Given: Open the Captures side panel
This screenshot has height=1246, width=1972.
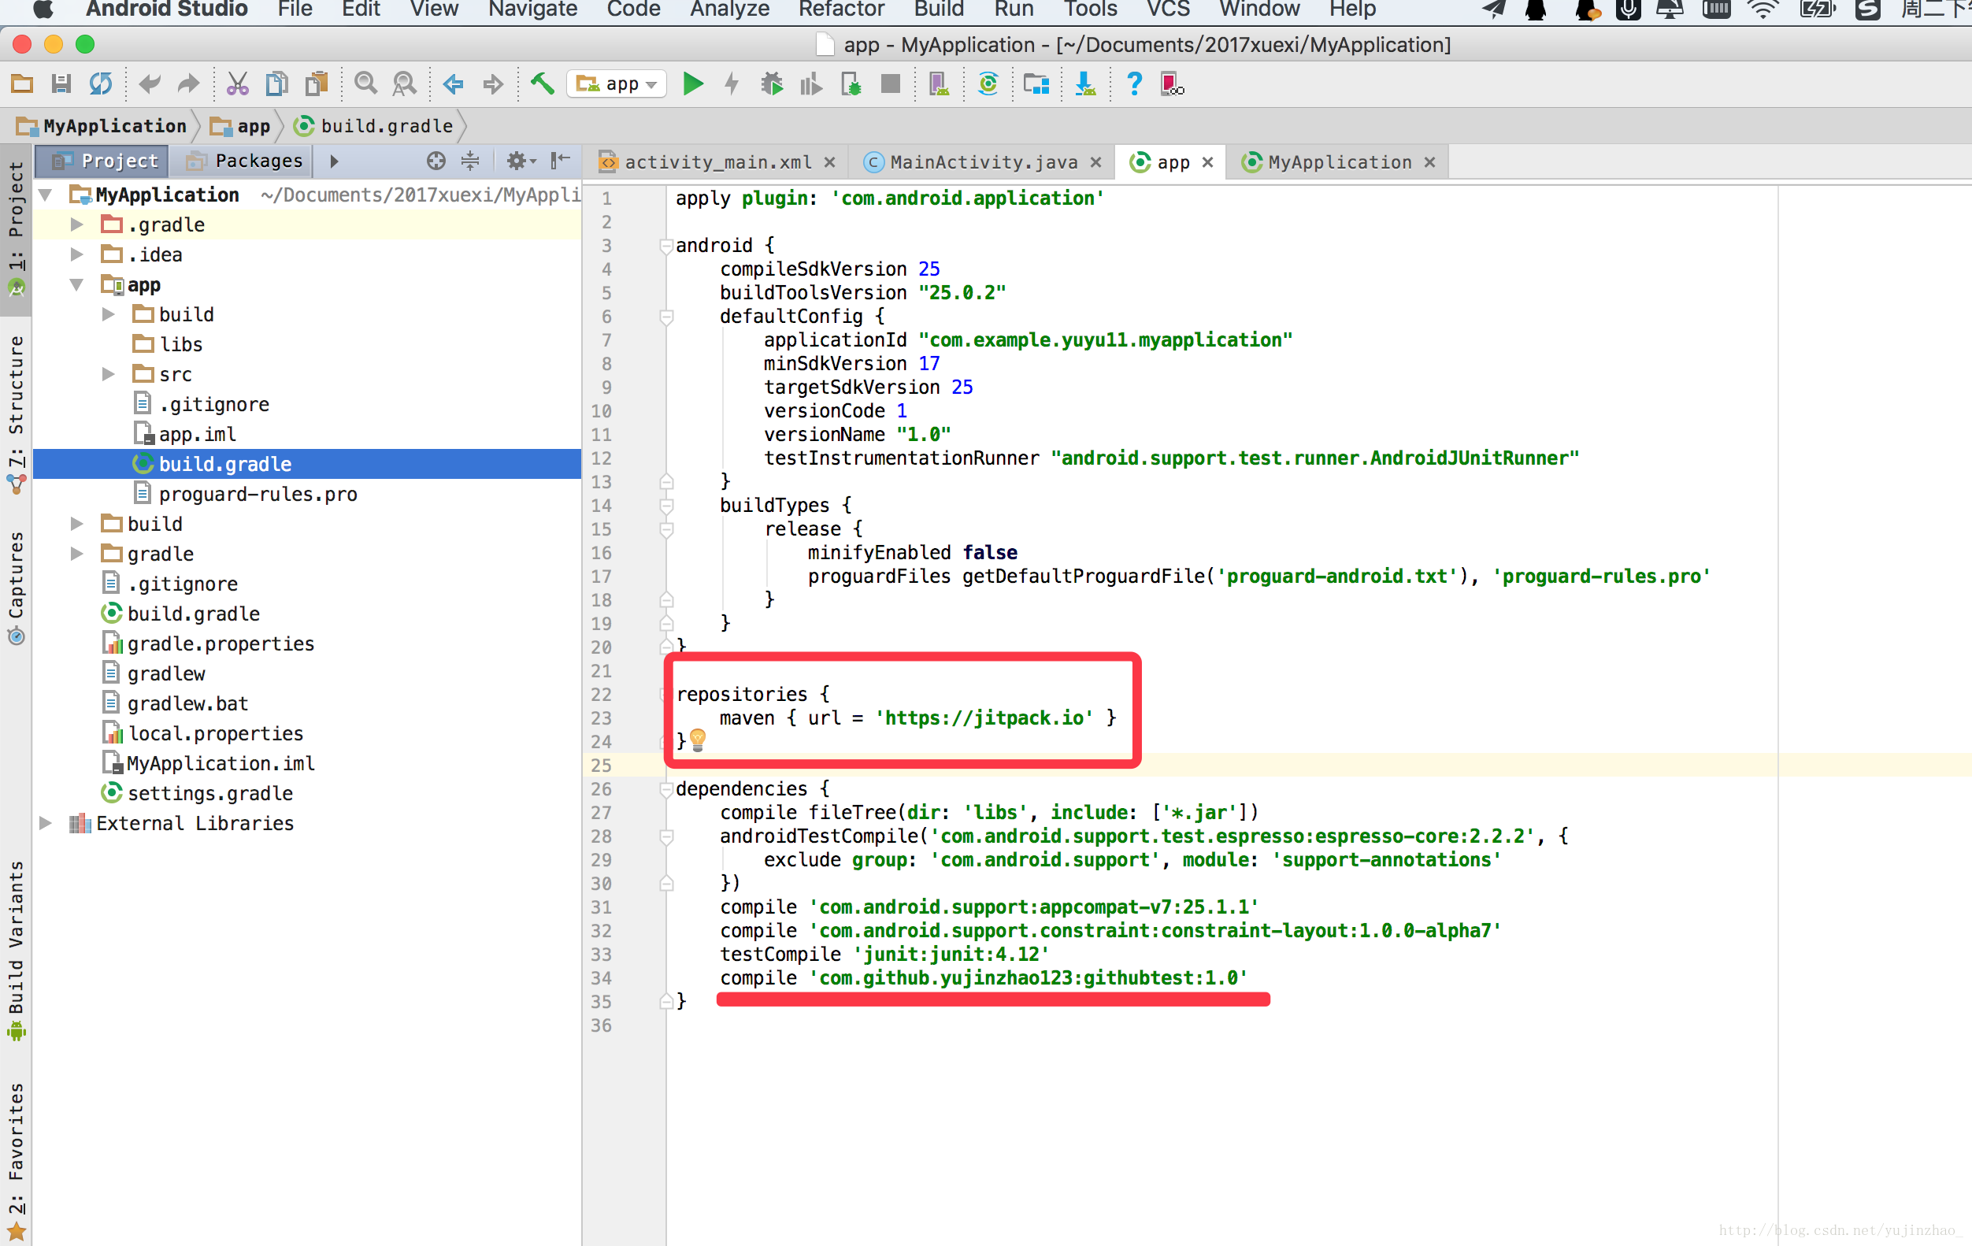Looking at the screenshot, I should coord(16,587).
